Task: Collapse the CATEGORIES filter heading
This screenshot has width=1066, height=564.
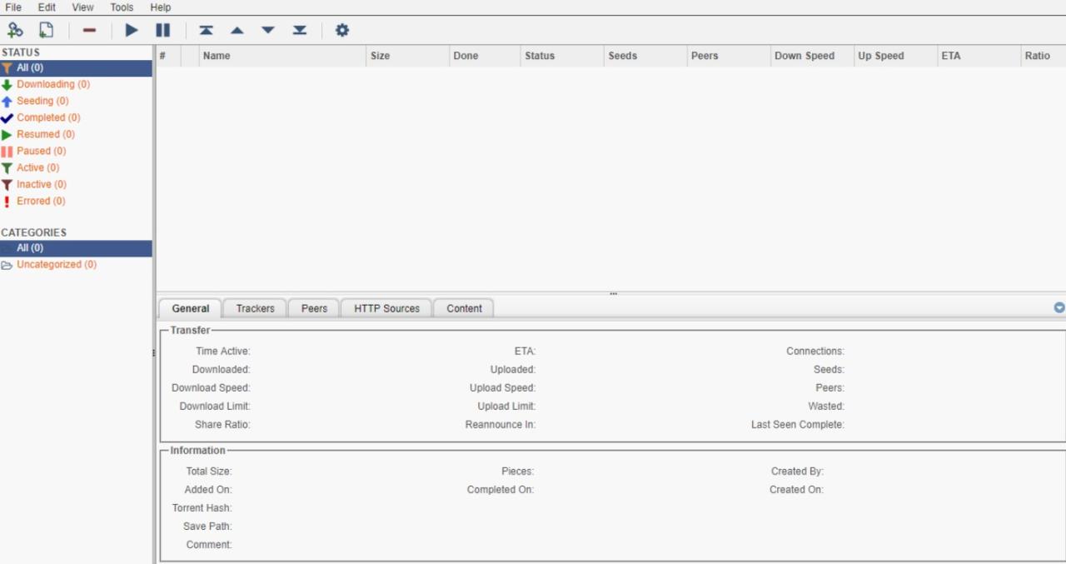Action: click(33, 232)
